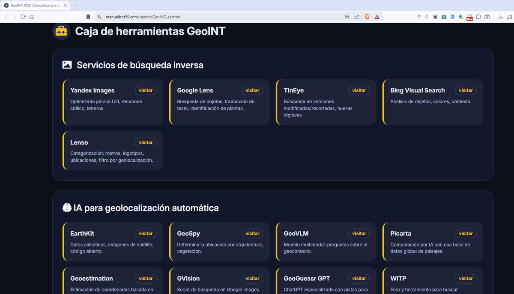View site settings icon in address bar
This screenshot has height=294, width=514.
99,17
